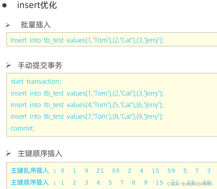Click number 15 in the ordered key row
The width and height of the screenshot is (217, 189).
pyautogui.click(x=159, y=182)
